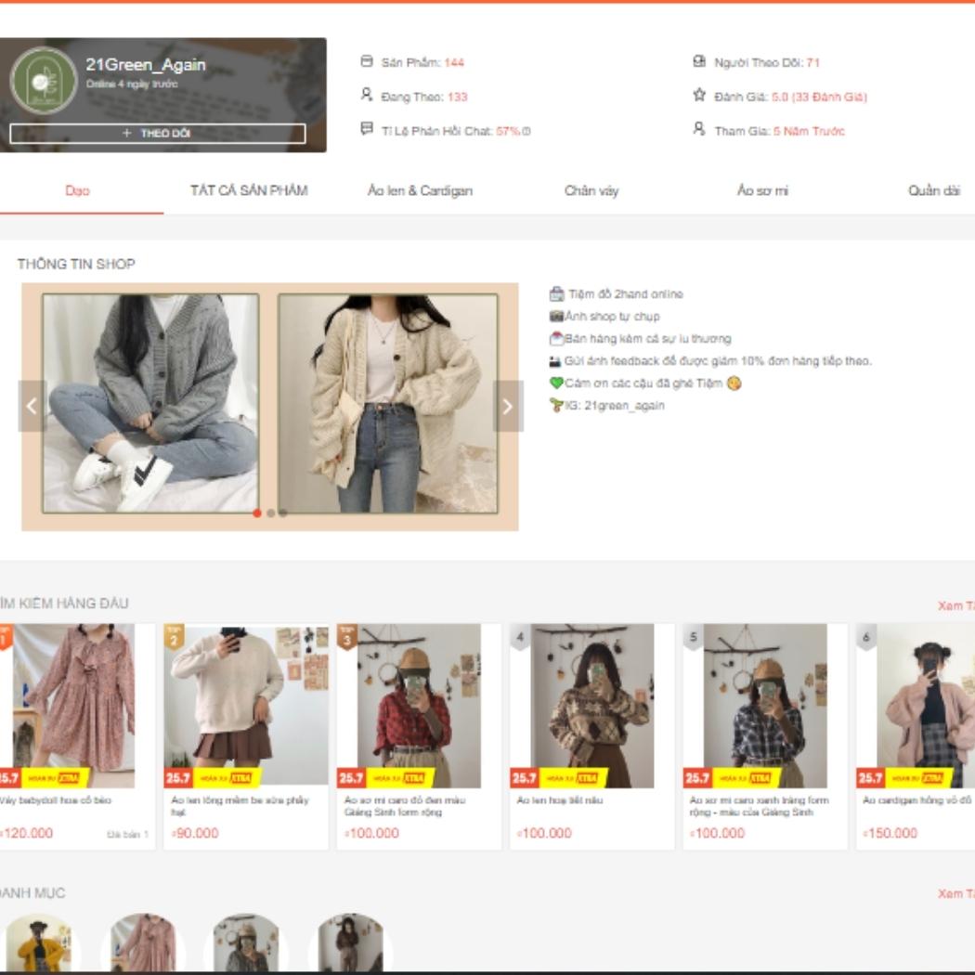This screenshot has height=975, width=975.
Task: Open the brown sweater category thumbnail
Action: 351,942
